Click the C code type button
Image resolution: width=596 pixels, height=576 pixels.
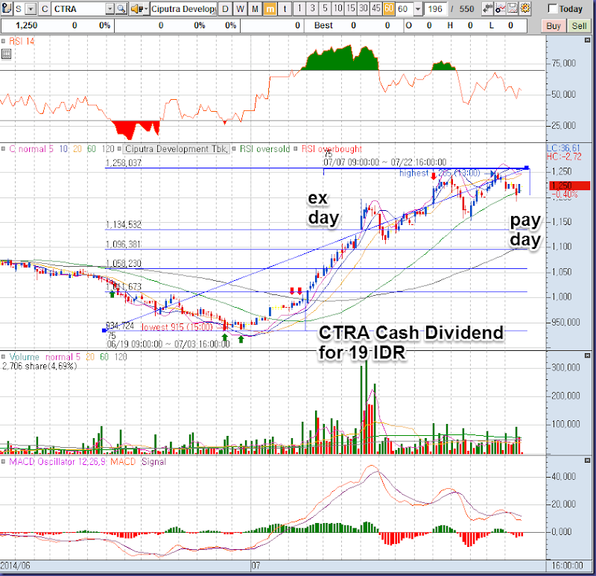[45, 8]
